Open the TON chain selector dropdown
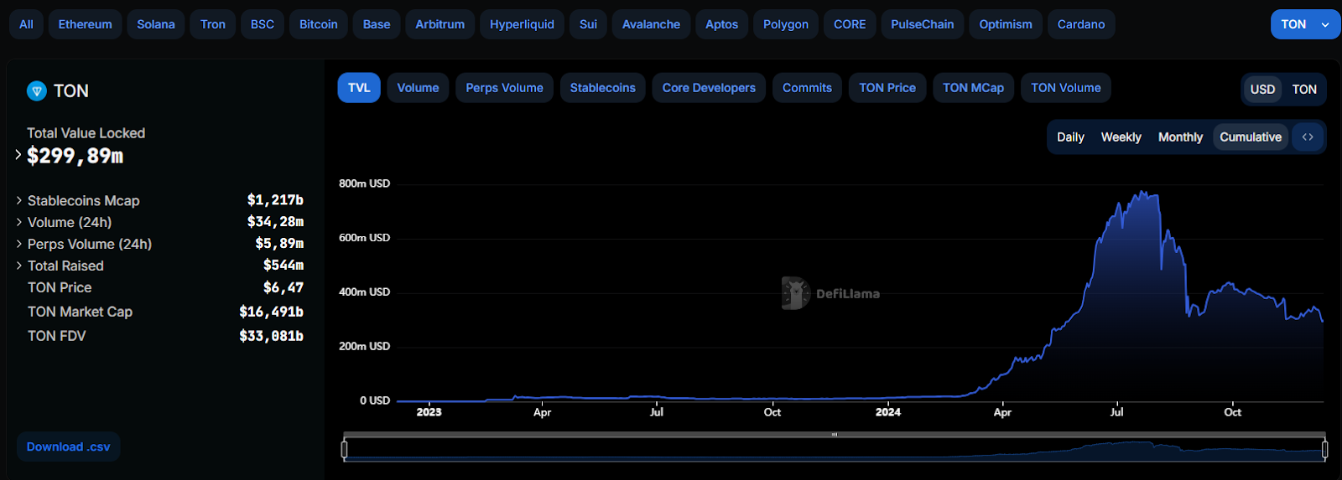1342x480 pixels. pos(1305,24)
